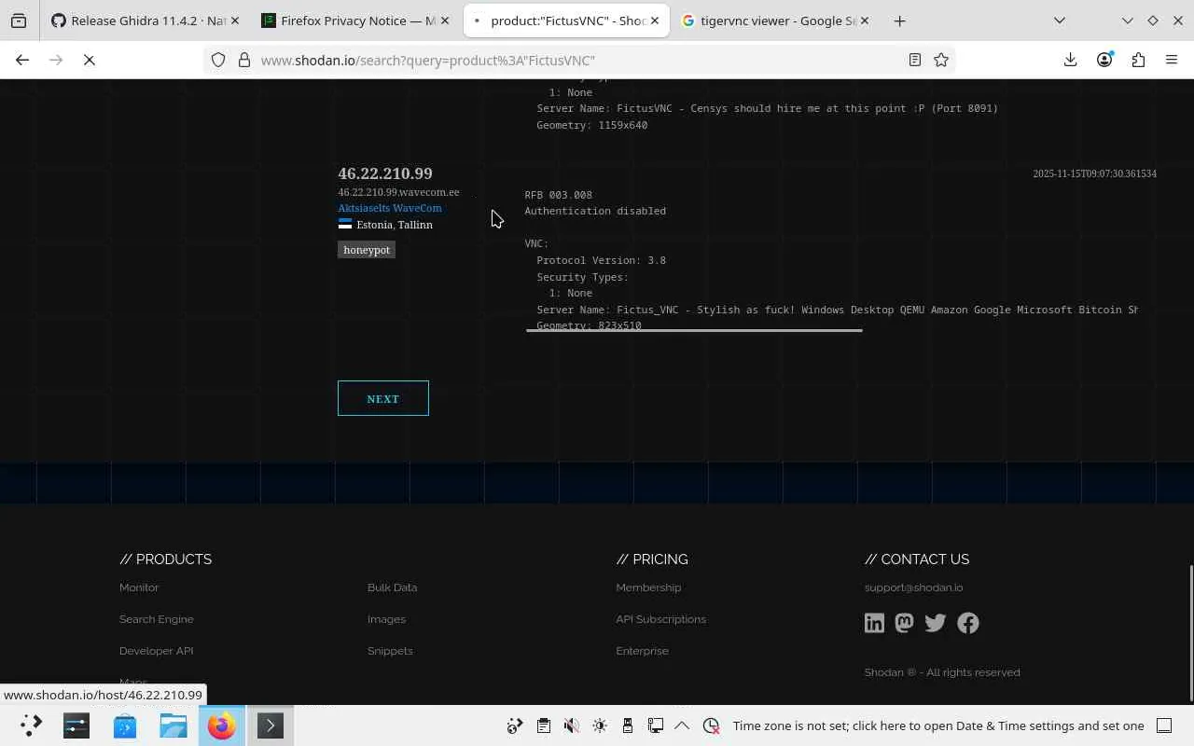The width and height of the screenshot is (1194, 746).
Task: Open the Firefox downloads panel
Action: 1070,60
